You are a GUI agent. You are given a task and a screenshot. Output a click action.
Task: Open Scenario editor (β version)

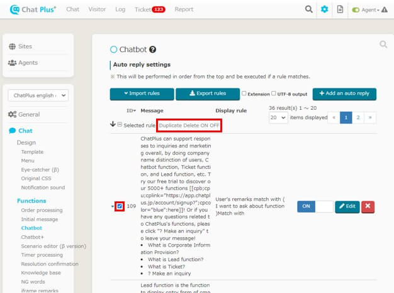pyautogui.click(x=53, y=246)
